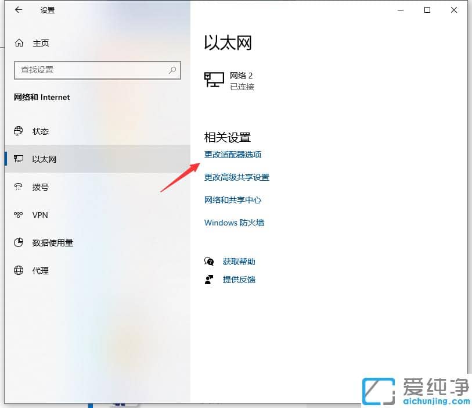
Task: Open 更改适配器选项 link
Action: tap(232, 155)
